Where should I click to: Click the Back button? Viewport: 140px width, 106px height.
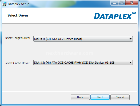click(80, 97)
